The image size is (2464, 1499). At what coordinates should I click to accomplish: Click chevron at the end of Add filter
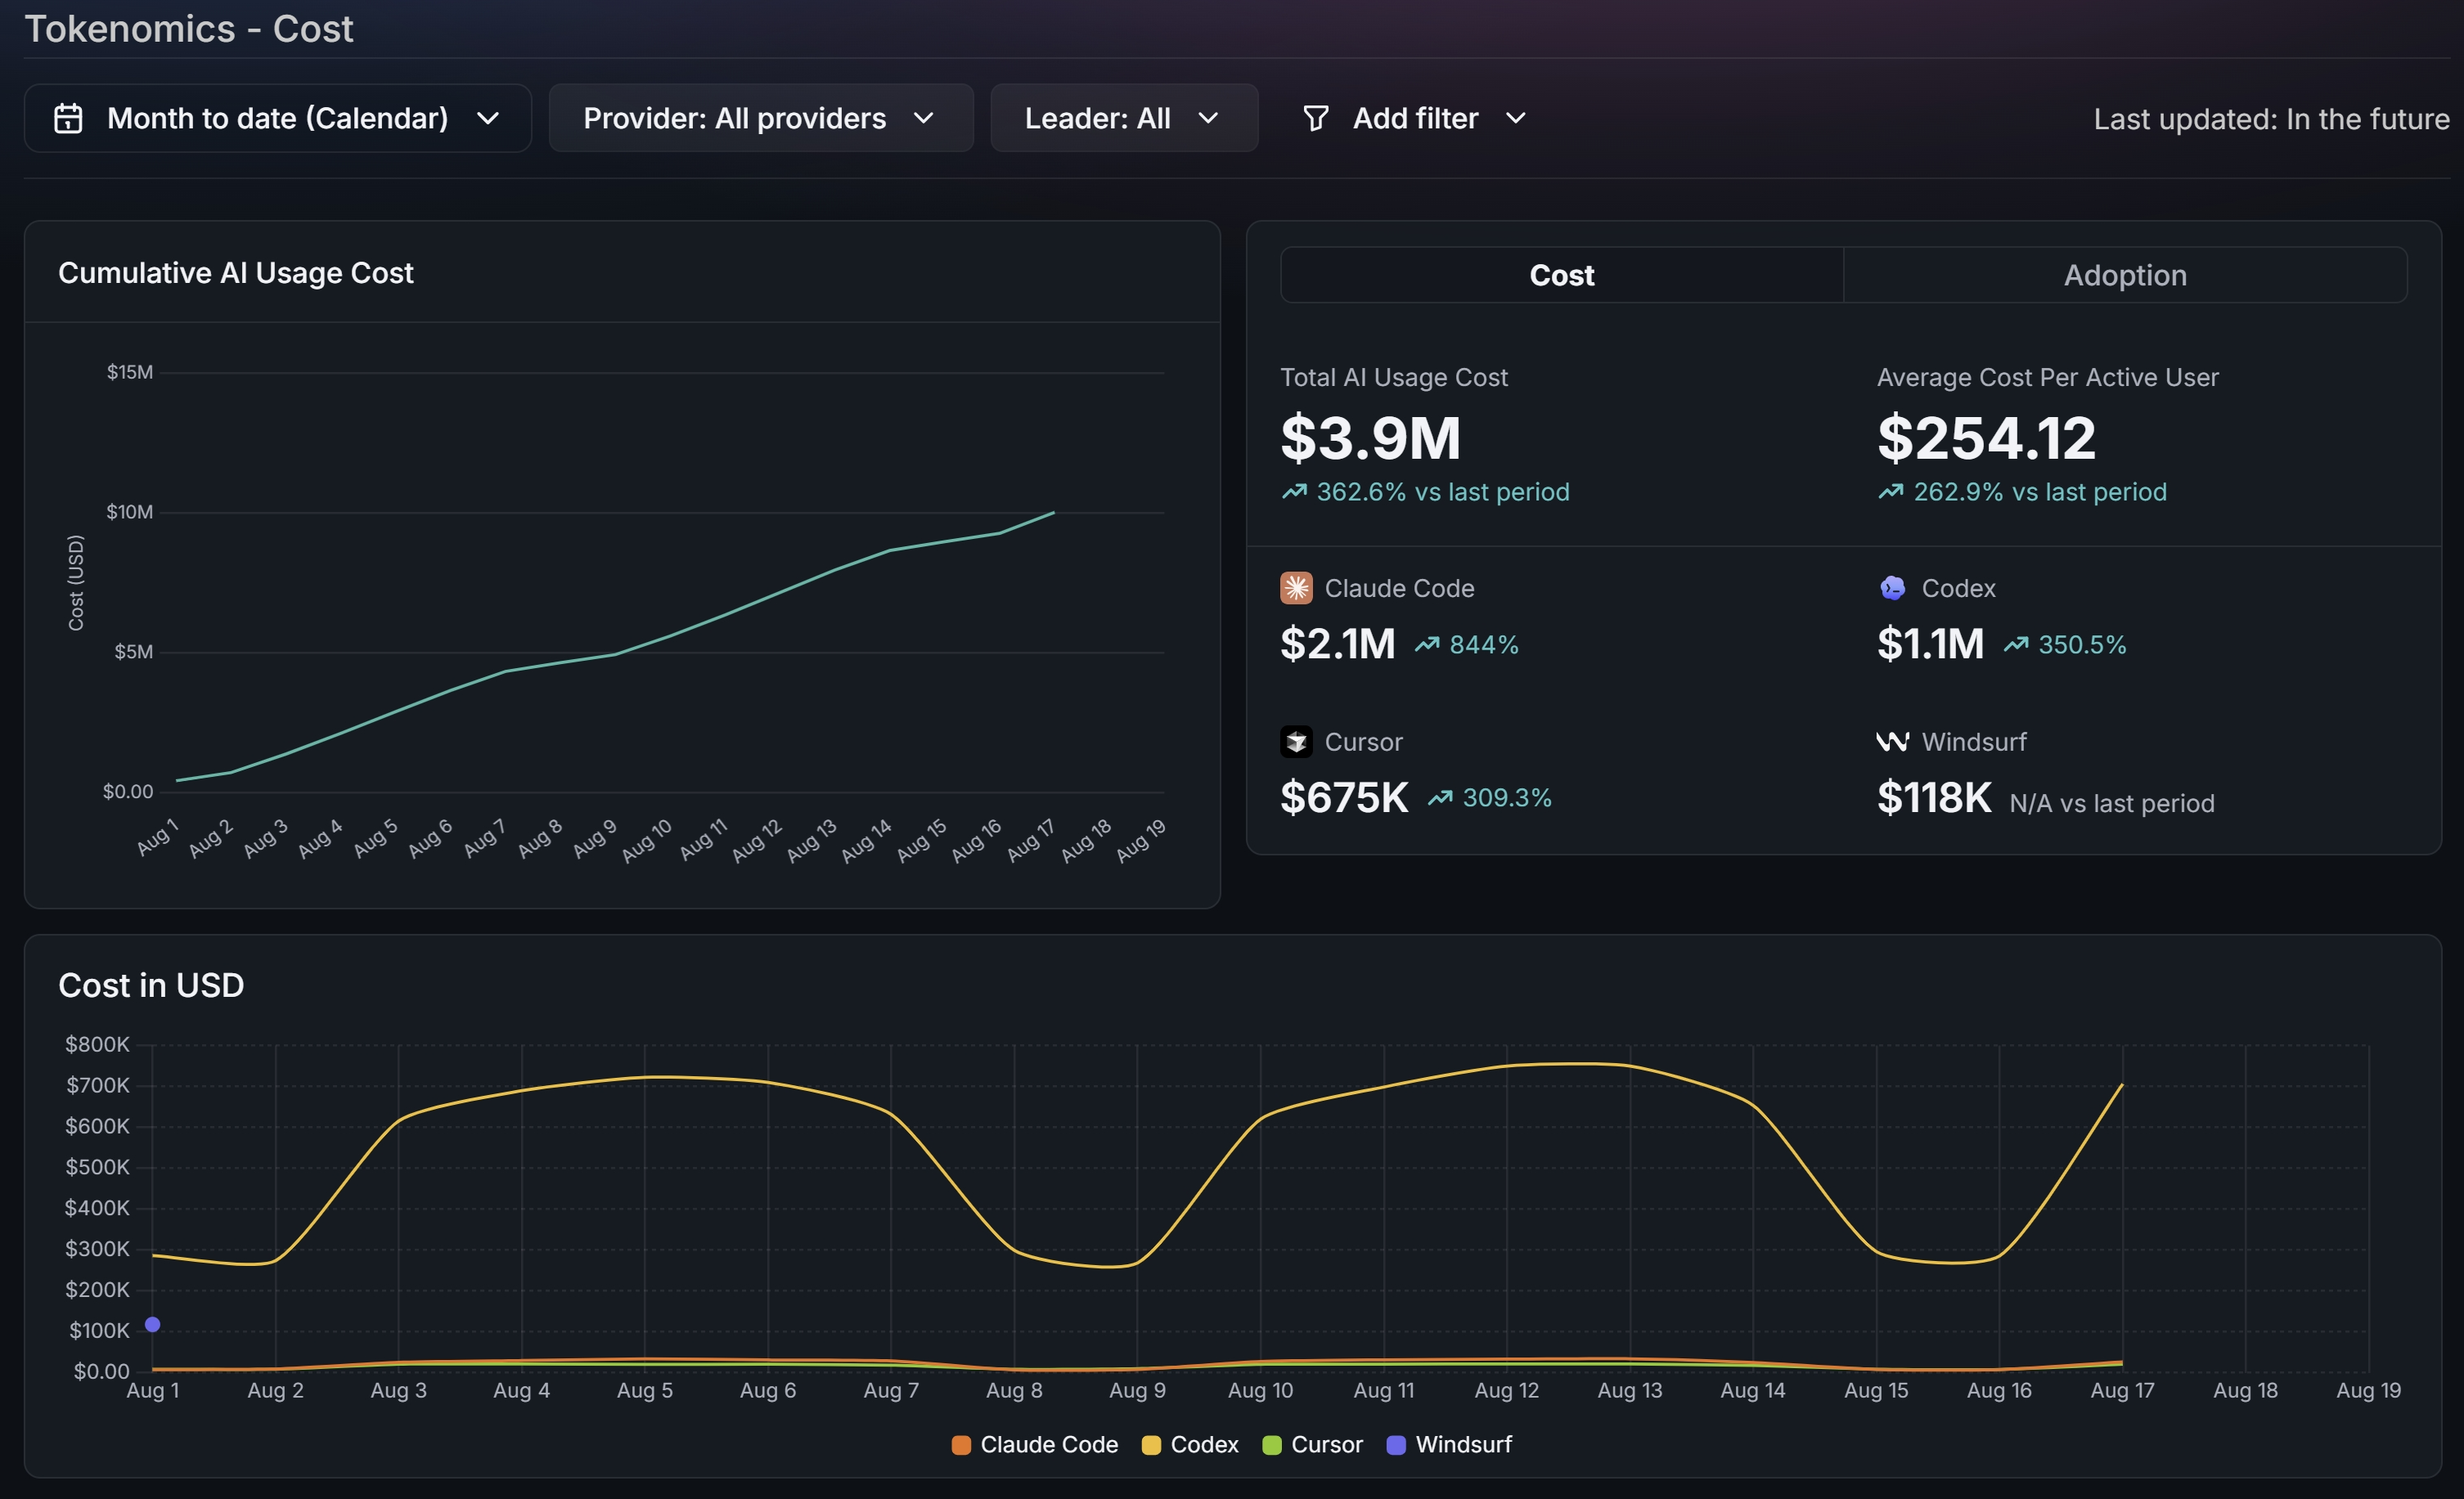click(1516, 118)
